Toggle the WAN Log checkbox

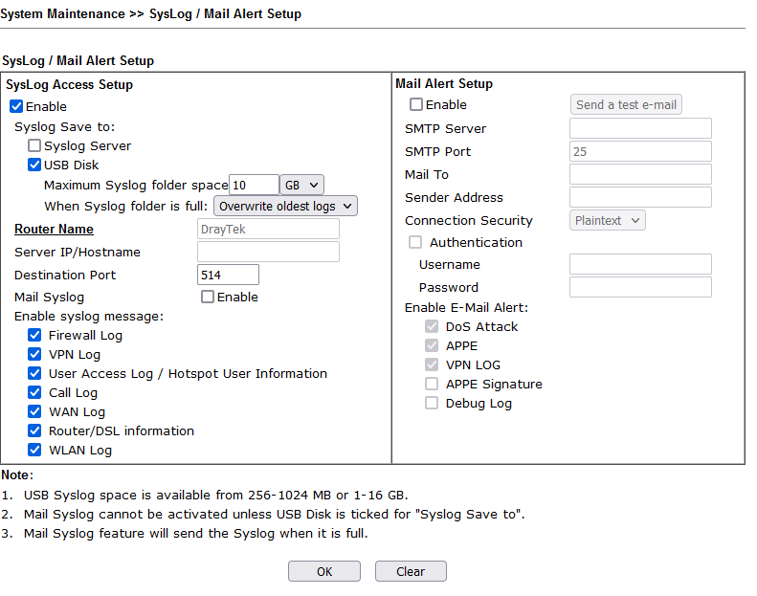pos(34,411)
